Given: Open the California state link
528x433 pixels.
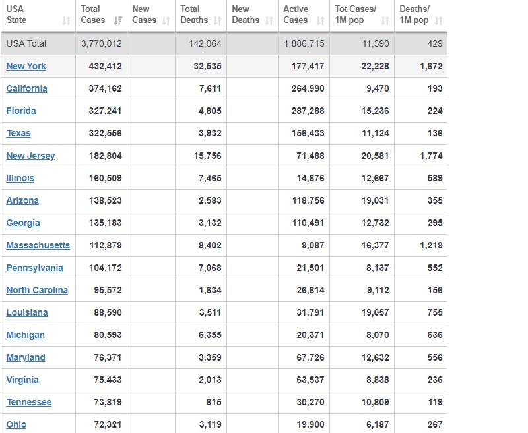Looking at the screenshot, I should pyautogui.click(x=26, y=88).
